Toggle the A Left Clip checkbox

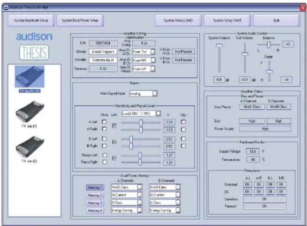coord(183,122)
